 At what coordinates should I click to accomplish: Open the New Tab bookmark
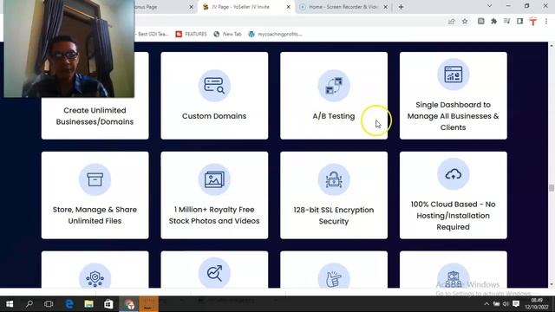pos(227,34)
